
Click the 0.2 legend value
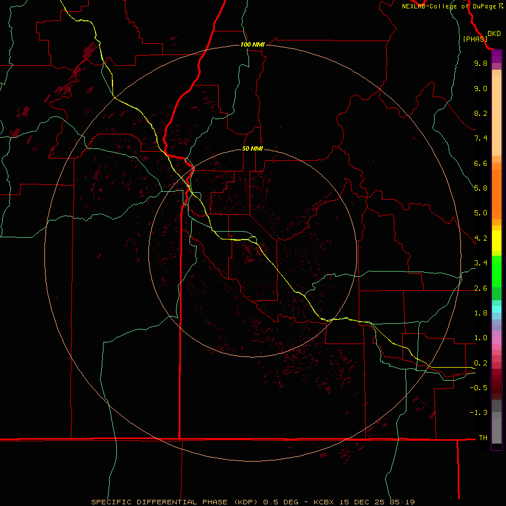[x=481, y=363]
